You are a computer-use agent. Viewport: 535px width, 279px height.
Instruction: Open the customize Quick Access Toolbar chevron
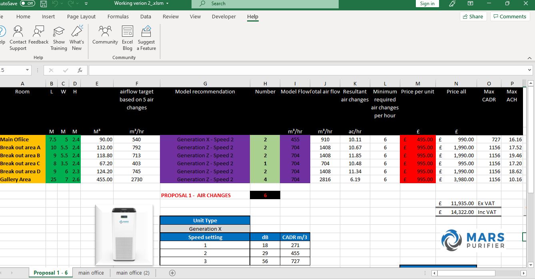[x=86, y=3]
